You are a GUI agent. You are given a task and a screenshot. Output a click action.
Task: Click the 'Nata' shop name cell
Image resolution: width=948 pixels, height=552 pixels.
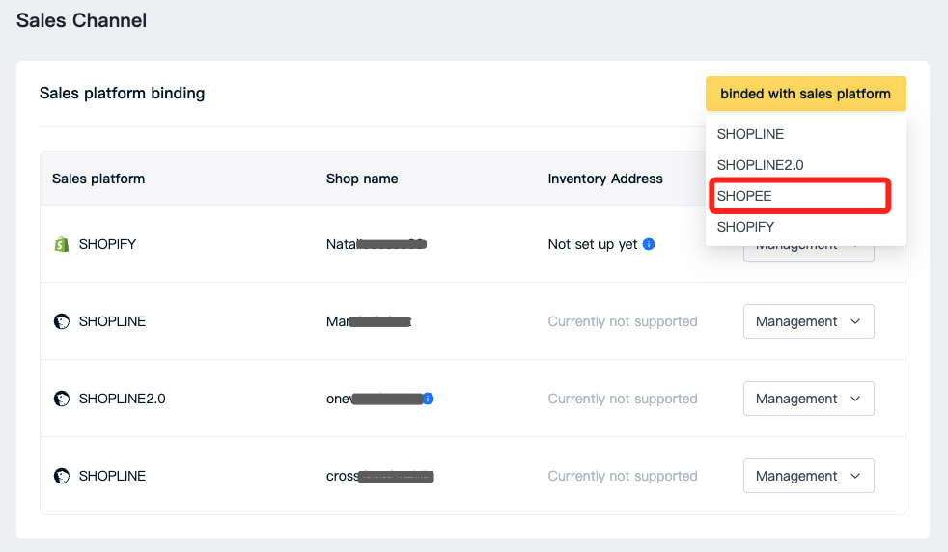coord(376,244)
